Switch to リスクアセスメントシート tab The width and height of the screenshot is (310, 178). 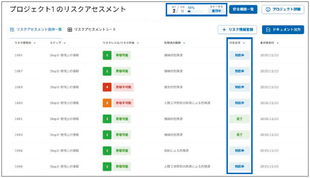tap(92, 30)
